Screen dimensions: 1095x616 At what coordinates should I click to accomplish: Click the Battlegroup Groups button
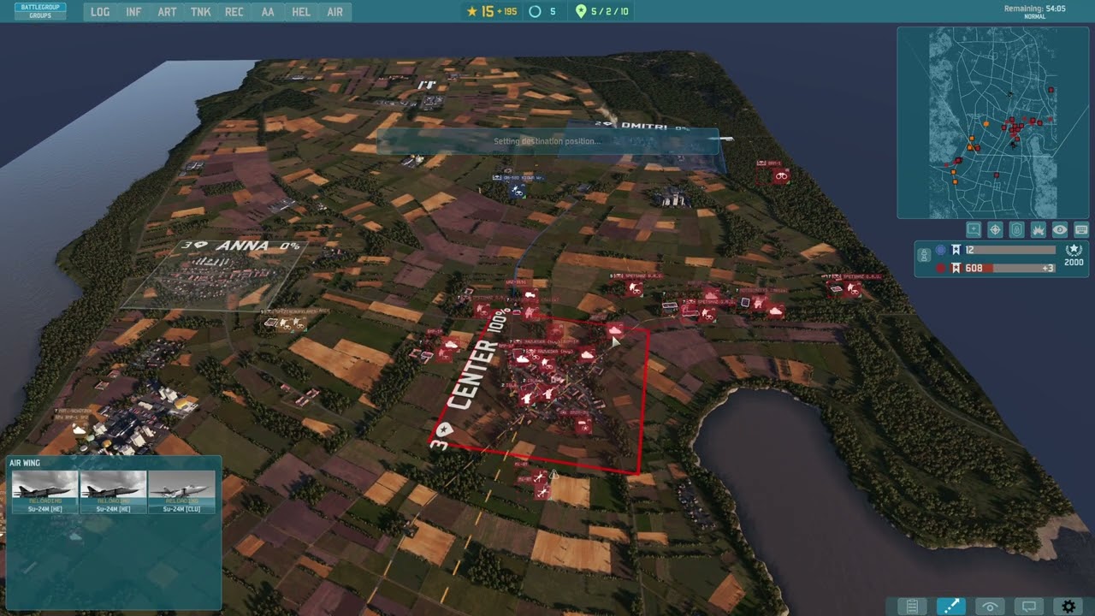[x=40, y=11]
